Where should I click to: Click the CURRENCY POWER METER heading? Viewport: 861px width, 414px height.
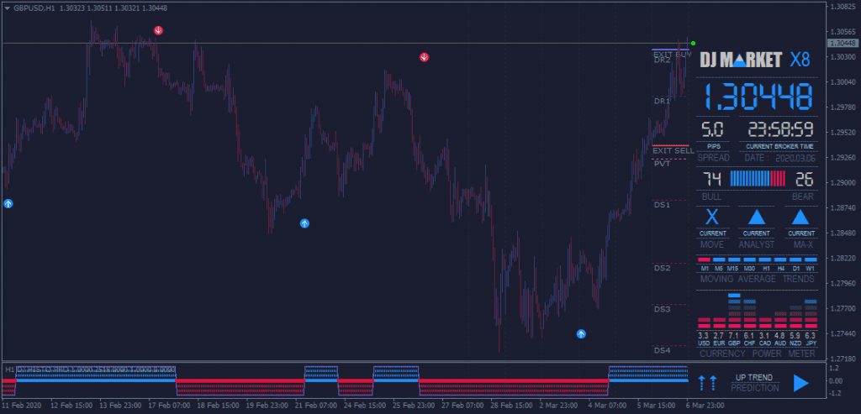[x=758, y=354]
